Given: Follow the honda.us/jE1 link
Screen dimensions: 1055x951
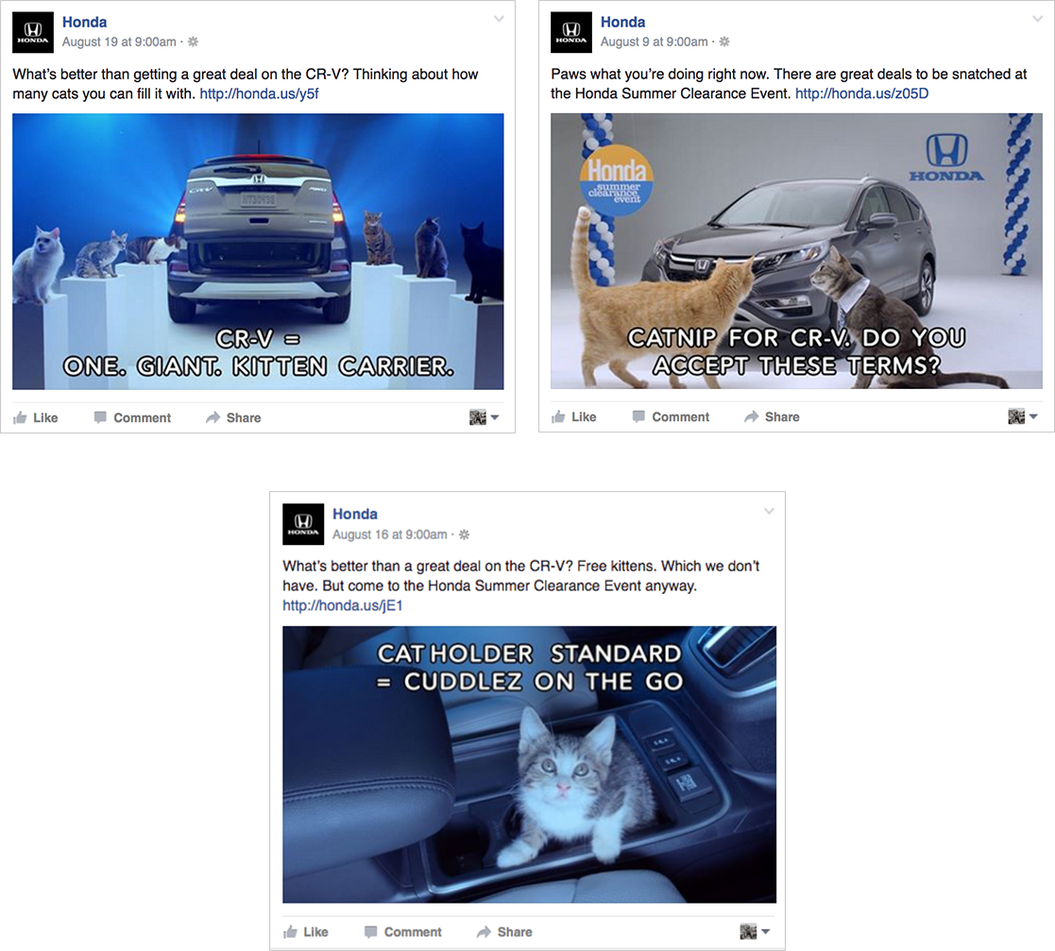Looking at the screenshot, I should pyautogui.click(x=343, y=605).
